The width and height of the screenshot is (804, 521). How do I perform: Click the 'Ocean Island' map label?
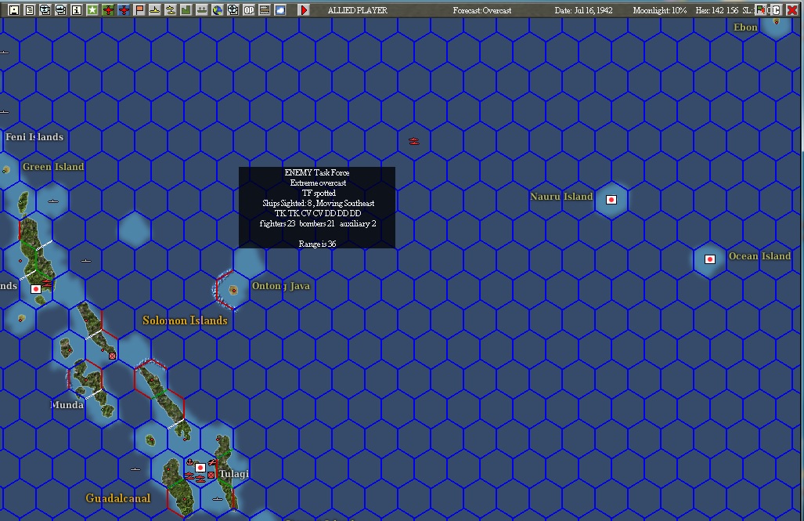(x=759, y=256)
